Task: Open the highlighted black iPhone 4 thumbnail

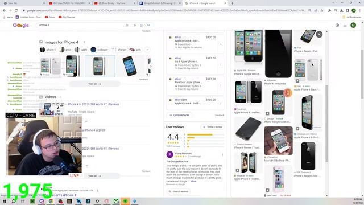Action: 100,66
